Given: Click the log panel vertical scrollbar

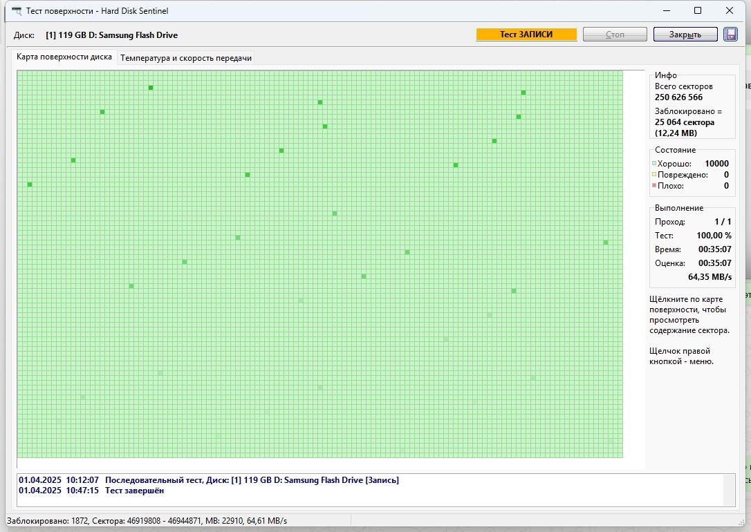Looking at the screenshot, I should click(729, 490).
